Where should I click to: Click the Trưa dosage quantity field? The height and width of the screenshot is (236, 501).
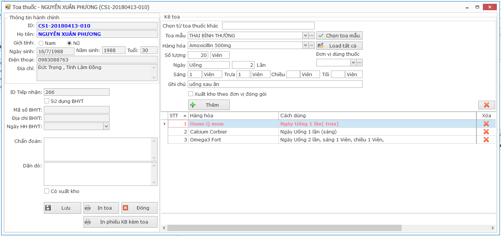point(243,74)
